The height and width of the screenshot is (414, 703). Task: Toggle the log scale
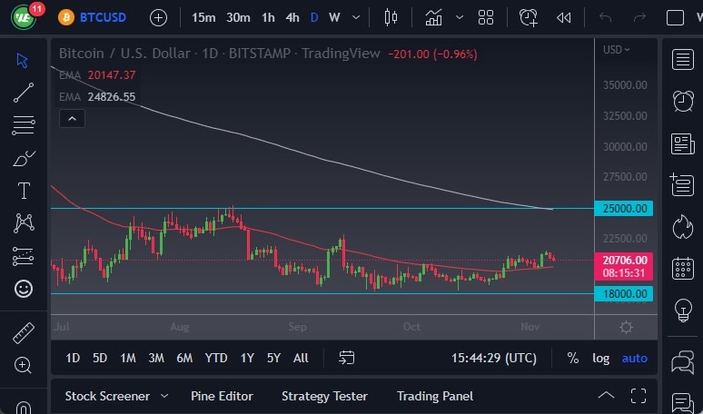[x=601, y=358]
